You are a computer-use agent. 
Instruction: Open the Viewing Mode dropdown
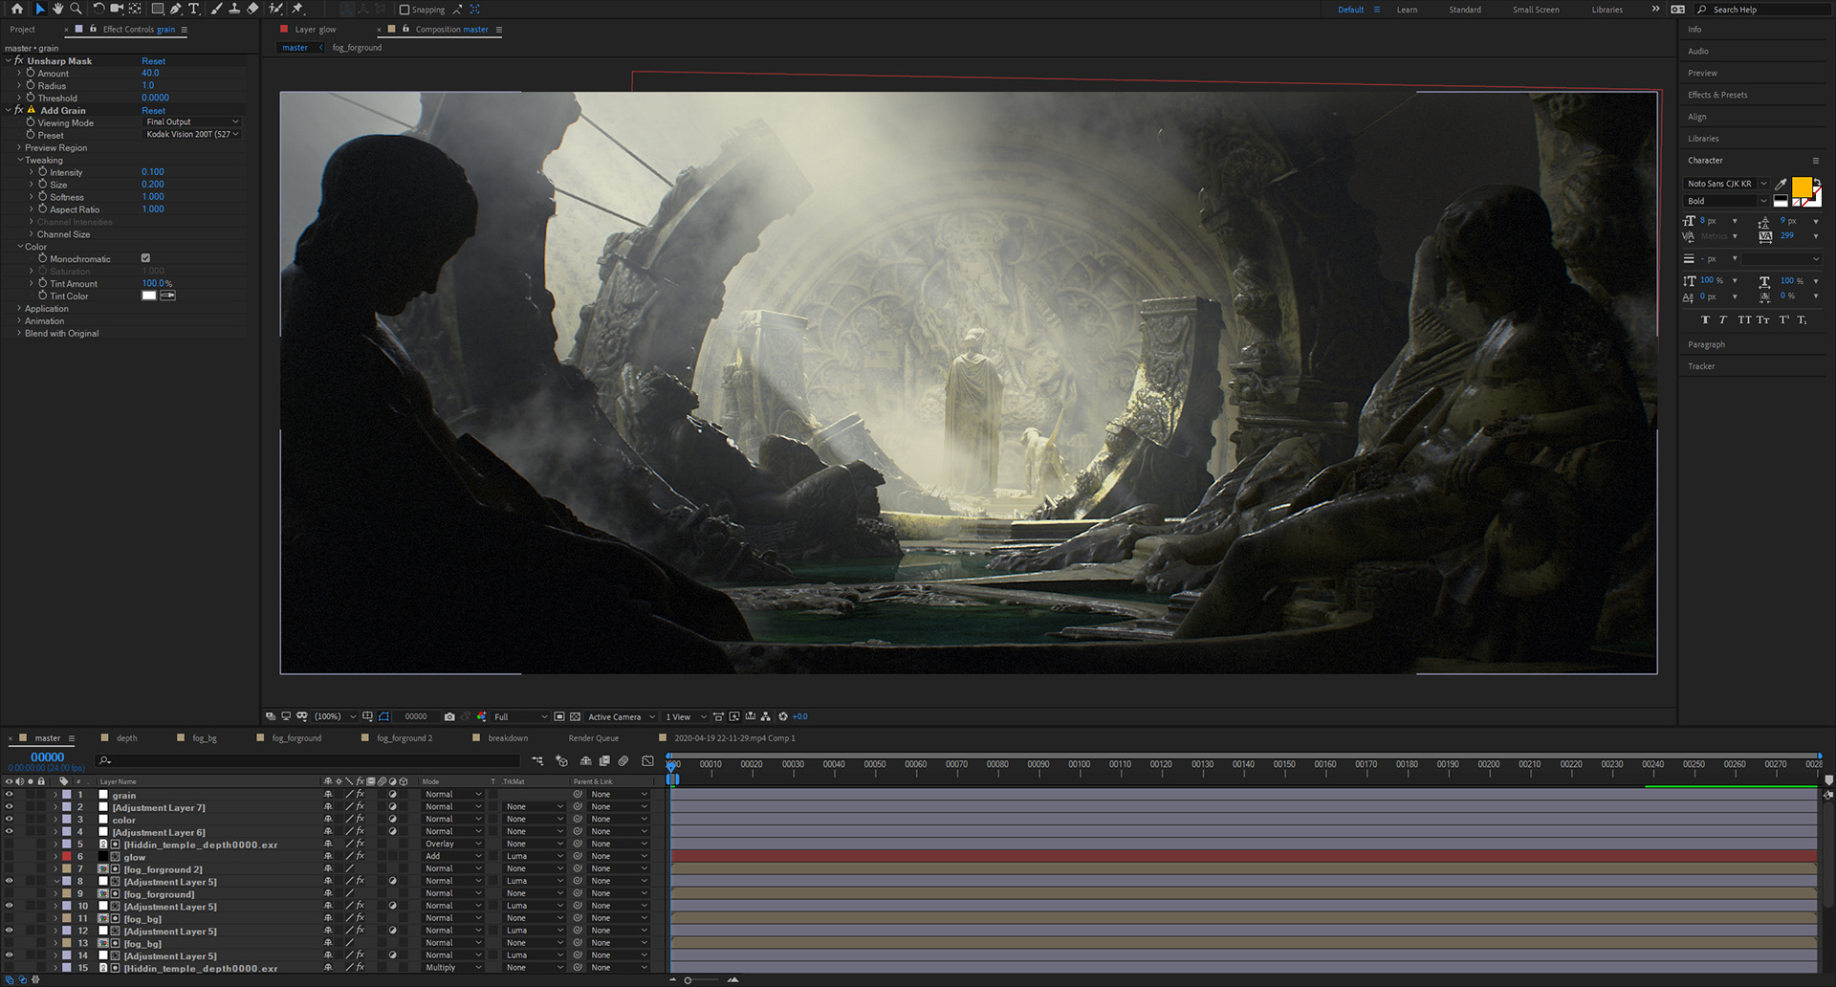click(x=191, y=122)
